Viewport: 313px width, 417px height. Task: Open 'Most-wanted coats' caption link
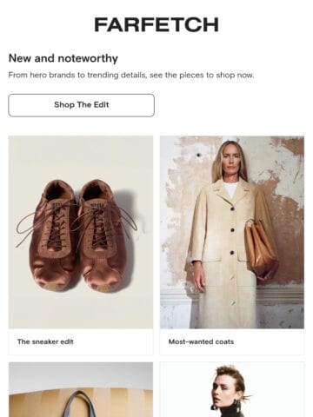point(201,341)
